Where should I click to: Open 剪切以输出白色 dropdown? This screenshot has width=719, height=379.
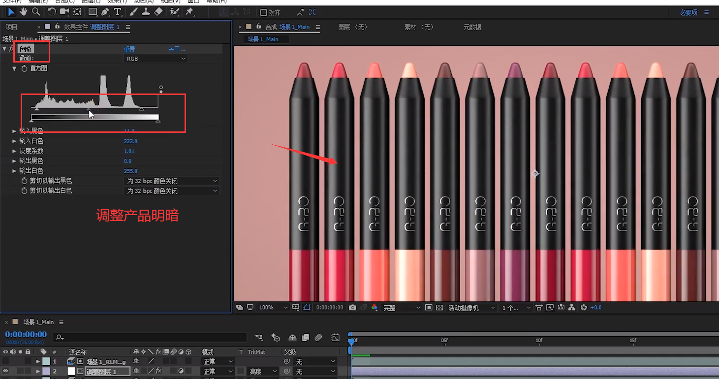pyautogui.click(x=172, y=190)
